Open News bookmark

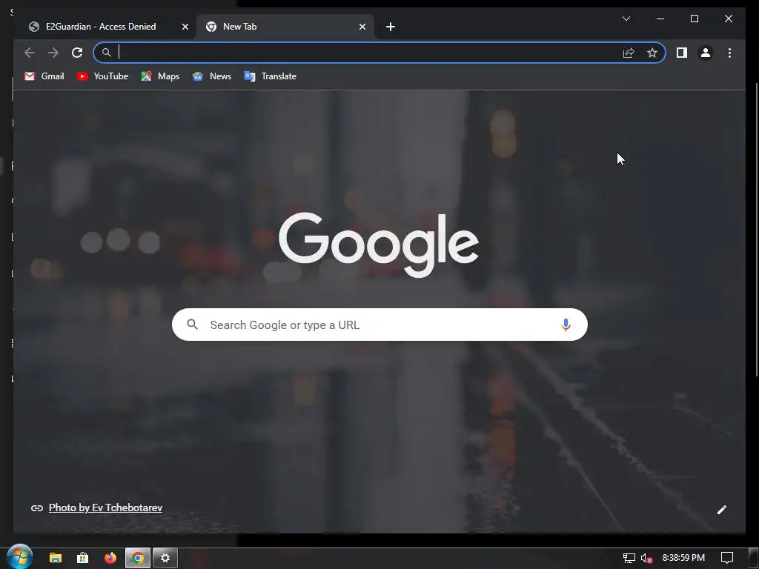pyautogui.click(x=212, y=76)
